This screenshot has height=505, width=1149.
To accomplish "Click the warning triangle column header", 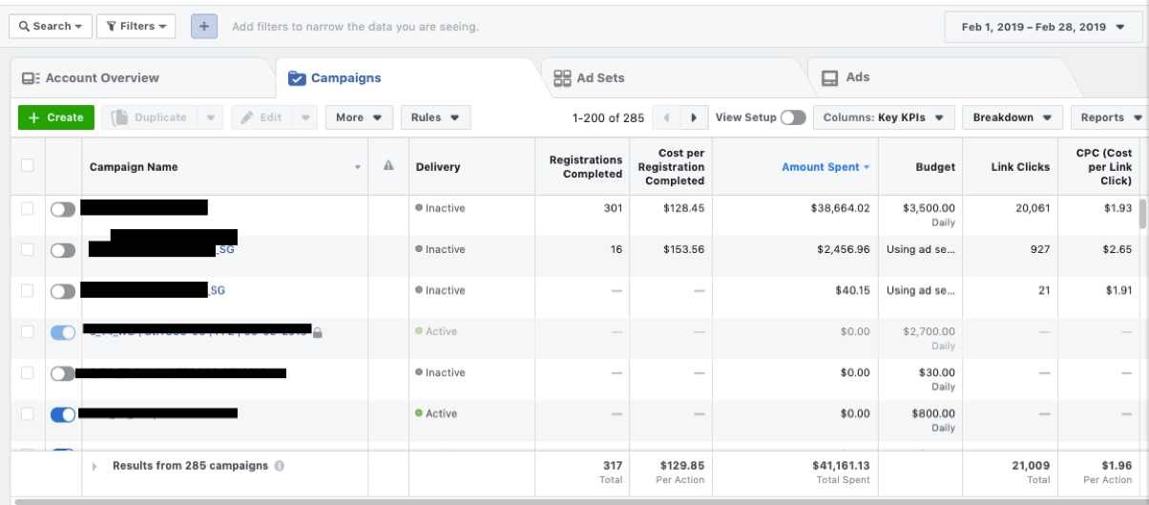I will pyautogui.click(x=388, y=166).
